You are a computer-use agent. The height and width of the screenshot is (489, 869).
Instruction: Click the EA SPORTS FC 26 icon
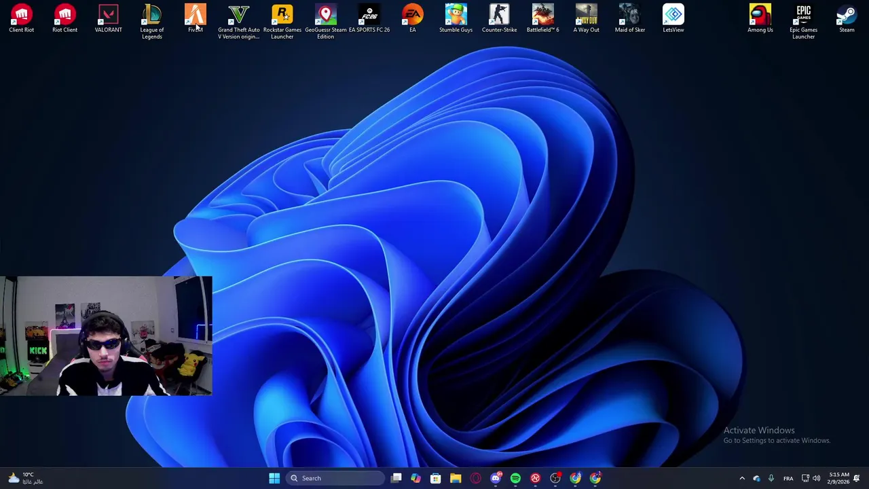369,18
